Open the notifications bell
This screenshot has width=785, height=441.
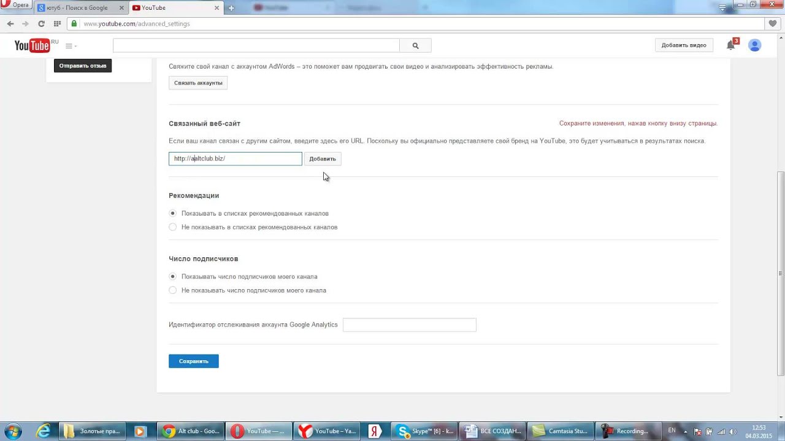(x=730, y=45)
